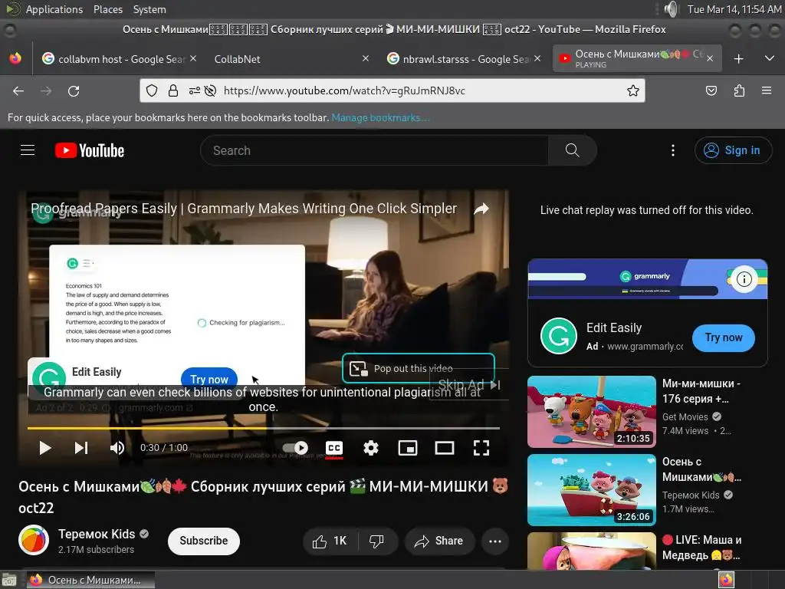The width and height of the screenshot is (785, 589).
Task: Open Ми-ми-мишки 176 серия thumbnail
Action: coord(592,412)
